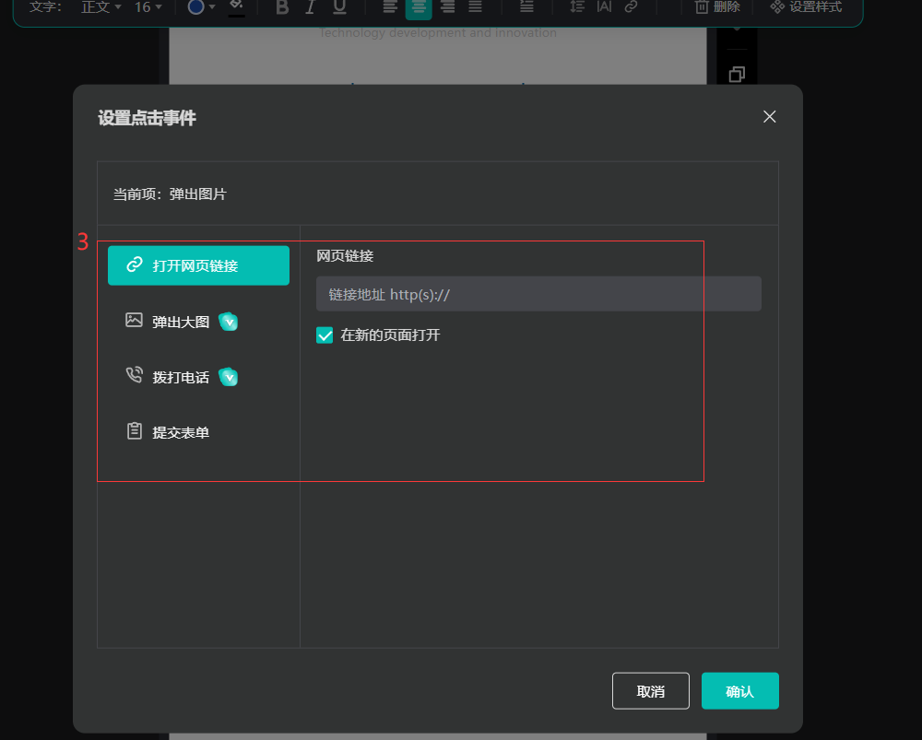Confirm with the 确认 button

pos(739,691)
